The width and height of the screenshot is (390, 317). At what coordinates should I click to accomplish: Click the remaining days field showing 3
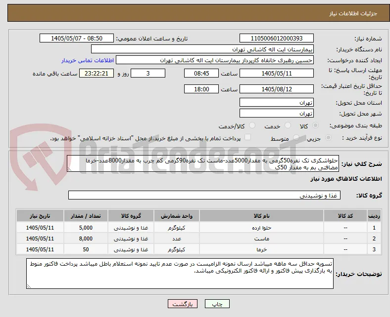click(x=148, y=73)
